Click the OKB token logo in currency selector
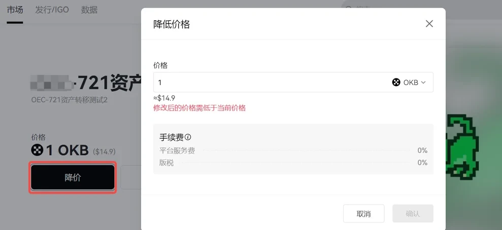The image size is (502, 230). coord(396,82)
